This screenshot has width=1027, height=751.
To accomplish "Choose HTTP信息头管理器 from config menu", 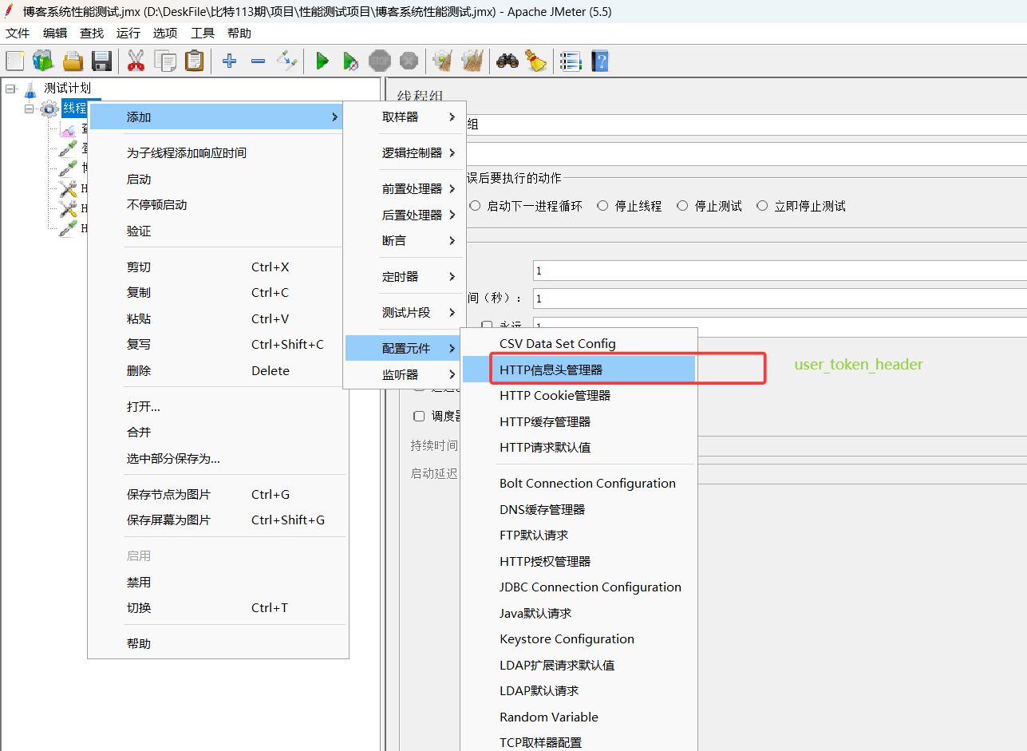I will click(x=579, y=370).
